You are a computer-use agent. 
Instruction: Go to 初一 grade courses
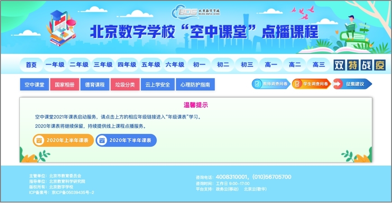pyautogui.click(x=199, y=65)
